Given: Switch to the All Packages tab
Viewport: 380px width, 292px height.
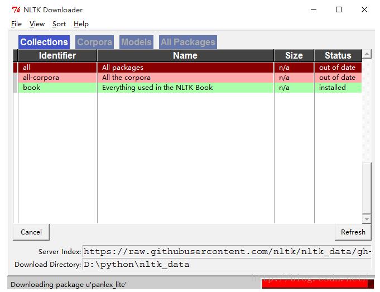Looking at the screenshot, I should tap(188, 42).
